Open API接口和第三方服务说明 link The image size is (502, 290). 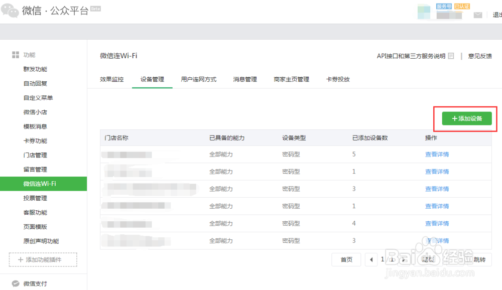[x=411, y=56]
